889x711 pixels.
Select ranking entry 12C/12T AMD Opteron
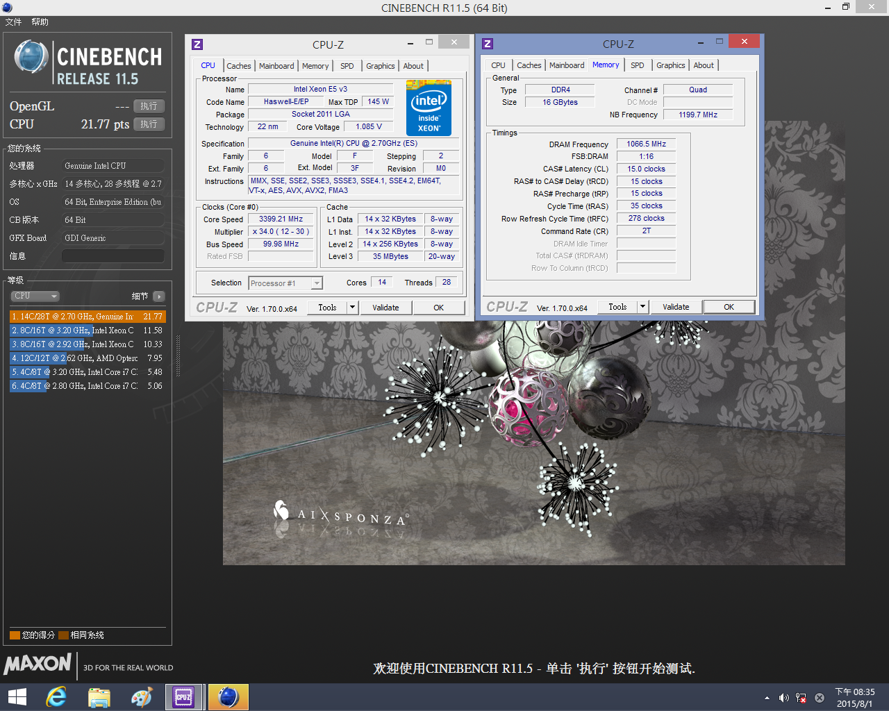click(x=88, y=358)
